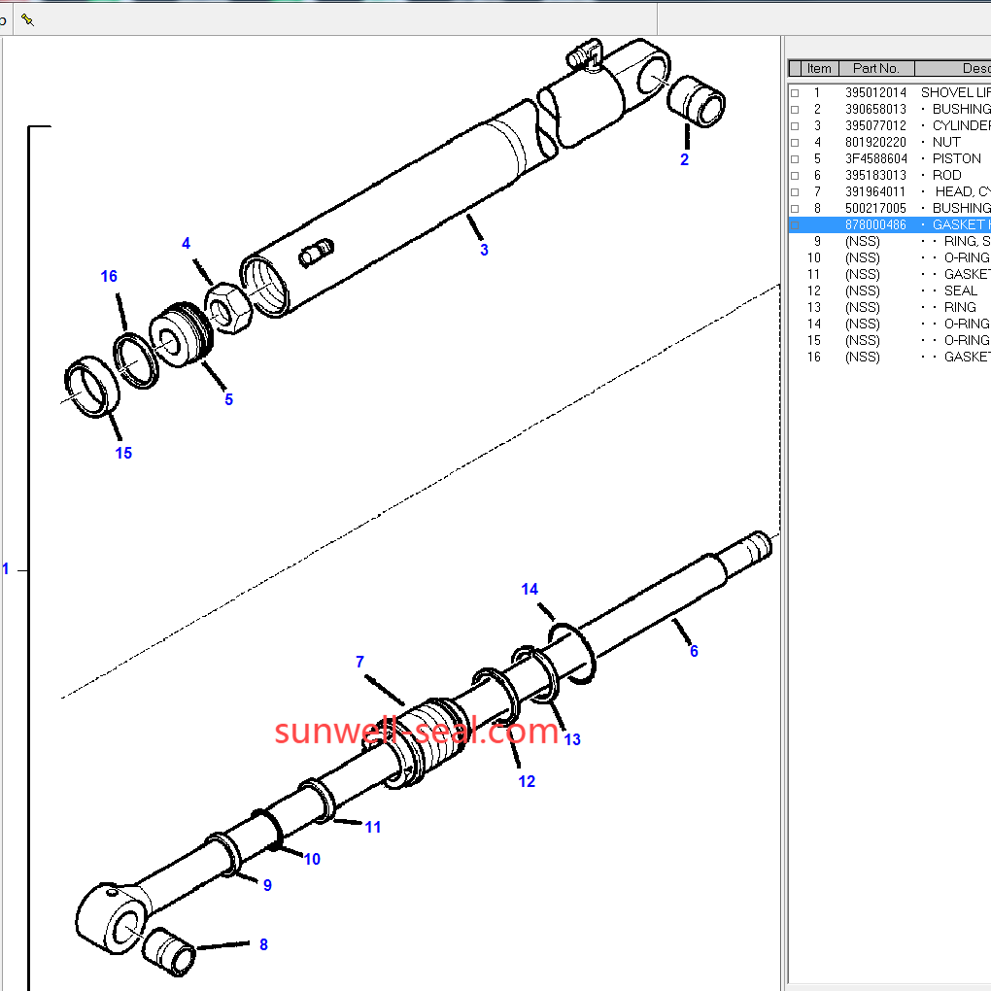Tick the checkbox beside the PISTON part
991x991 pixels.
[x=795, y=159]
